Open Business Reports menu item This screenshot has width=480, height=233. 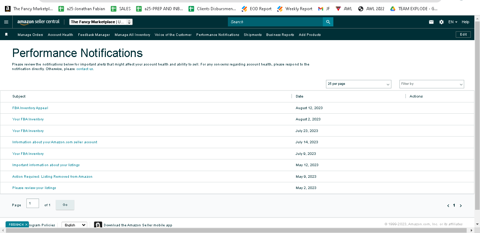pos(280,35)
